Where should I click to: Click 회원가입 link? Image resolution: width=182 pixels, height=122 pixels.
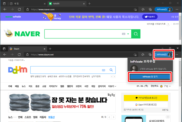click(165, 110)
